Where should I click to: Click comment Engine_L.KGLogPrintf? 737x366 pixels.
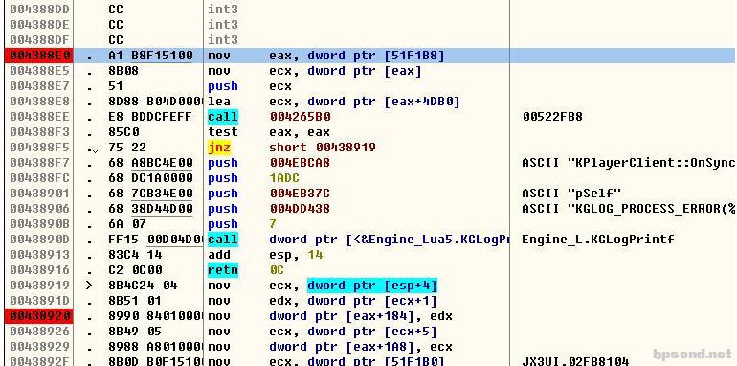pos(598,239)
